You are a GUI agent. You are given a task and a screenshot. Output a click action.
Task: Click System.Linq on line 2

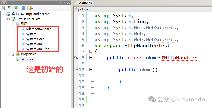pyautogui.click(x=129, y=22)
